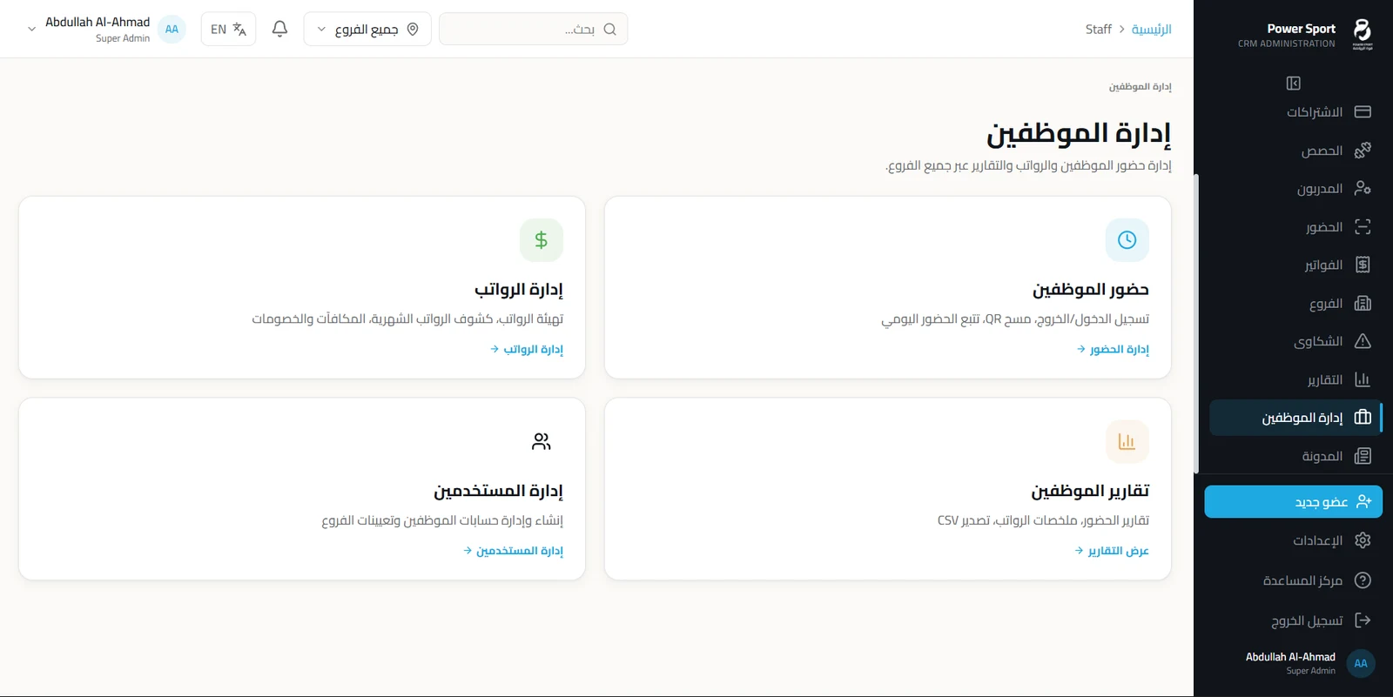The width and height of the screenshot is (1393, 697).
Task: Click the الفواتير invoice icon in sidebar
Action: 1363,265
